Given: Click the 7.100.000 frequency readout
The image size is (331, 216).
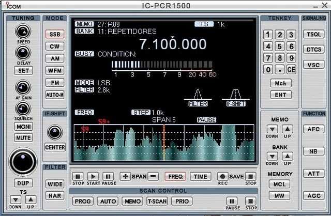Looking at the screenshot, I should click(x=173, y=44).
